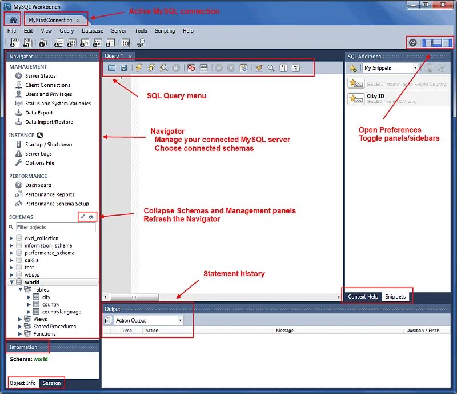Execute statement under cursor icon
Screen dimensions: 457x394
pos(151,68)
